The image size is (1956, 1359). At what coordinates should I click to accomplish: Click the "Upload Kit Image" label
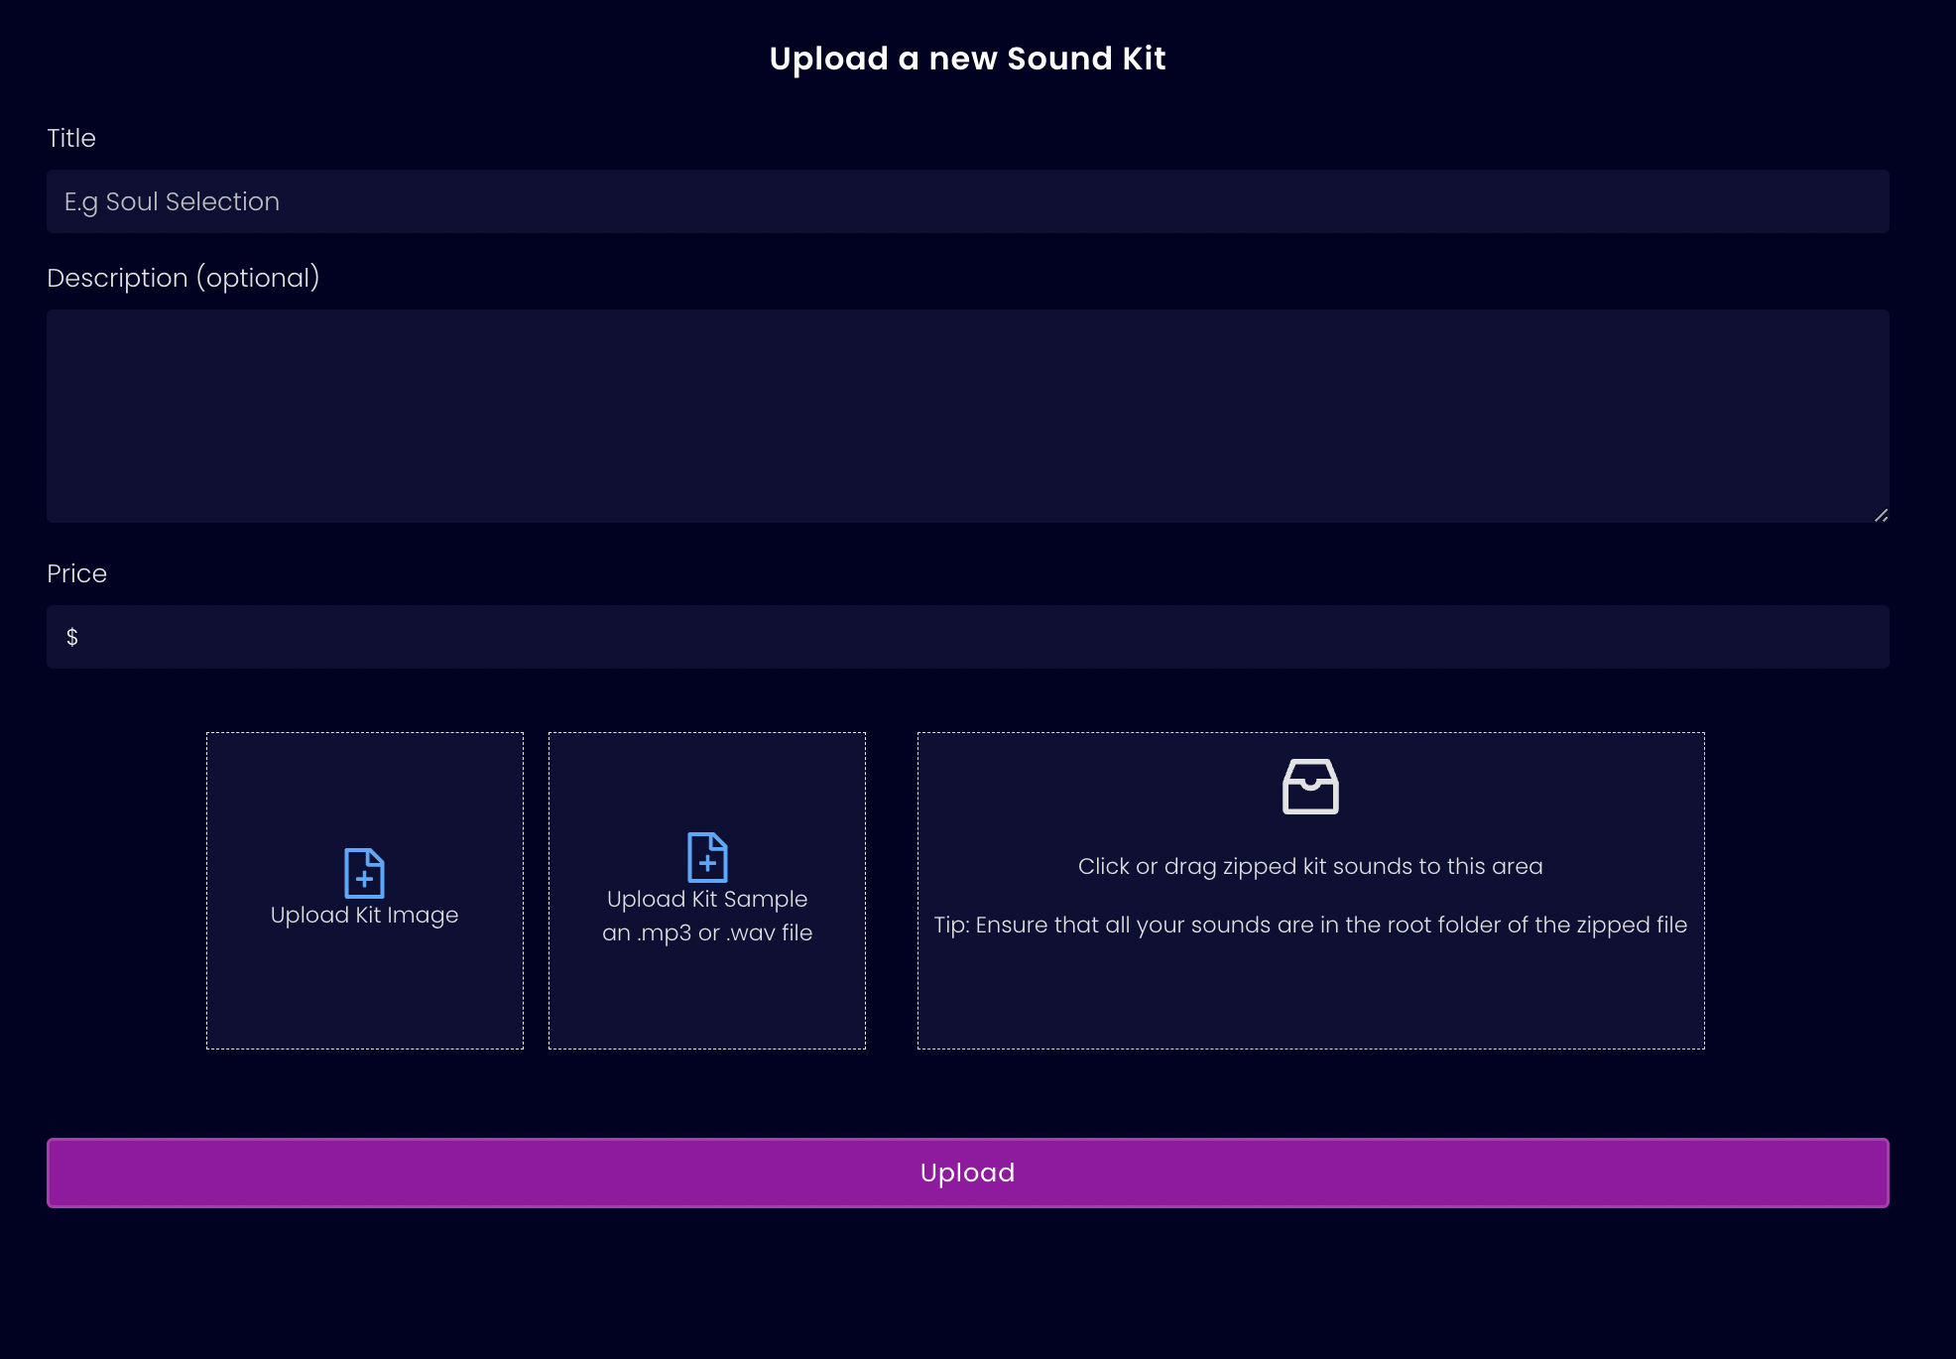pos(364,915)
